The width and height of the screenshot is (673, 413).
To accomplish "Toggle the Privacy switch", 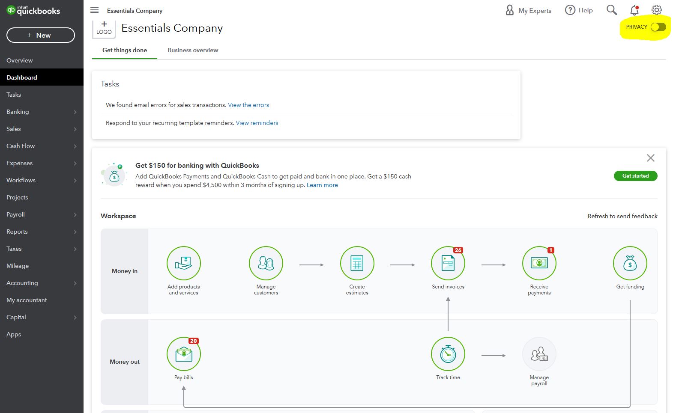I will [x=658, y=27].
